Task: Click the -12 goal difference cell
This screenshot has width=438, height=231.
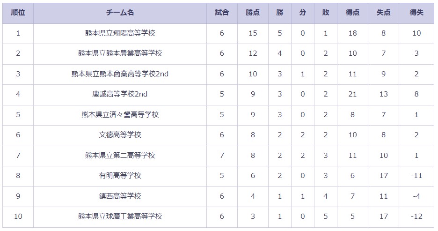Action: coord(416,216)
